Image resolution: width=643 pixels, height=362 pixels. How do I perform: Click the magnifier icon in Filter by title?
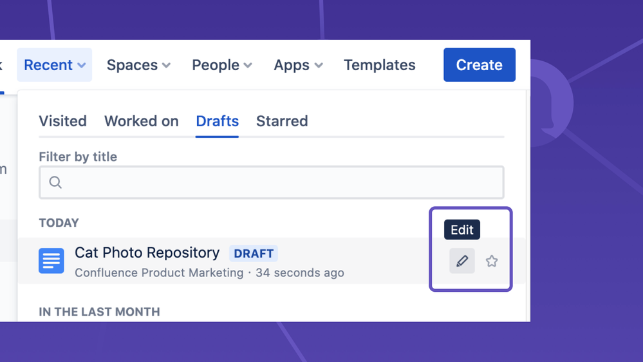[x=55, y=182]
